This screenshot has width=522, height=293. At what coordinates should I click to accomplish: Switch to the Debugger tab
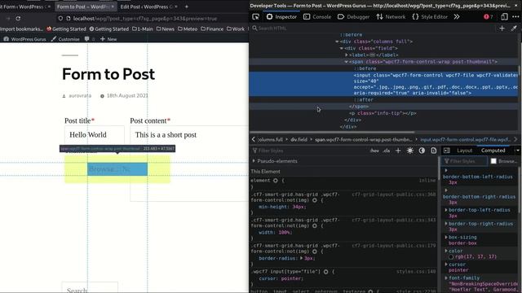[353, 16]
